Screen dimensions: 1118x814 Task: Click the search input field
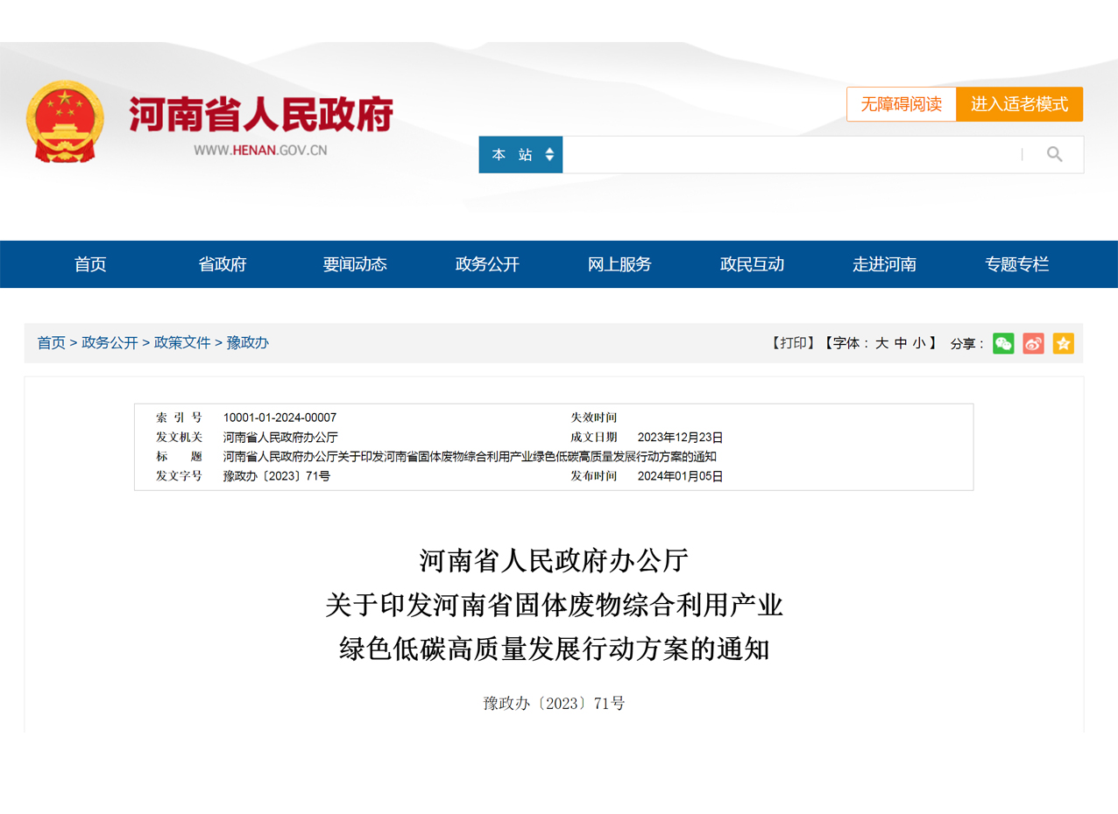792,155
